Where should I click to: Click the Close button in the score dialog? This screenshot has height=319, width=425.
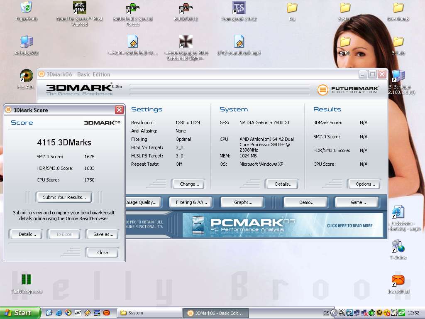(x=102, y=252)
